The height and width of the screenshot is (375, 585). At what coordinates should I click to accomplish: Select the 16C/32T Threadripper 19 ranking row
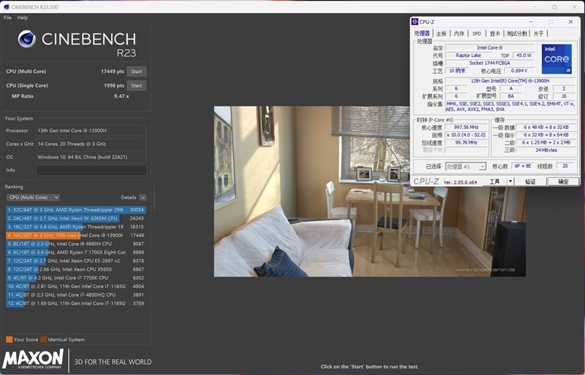pos(76,227)
